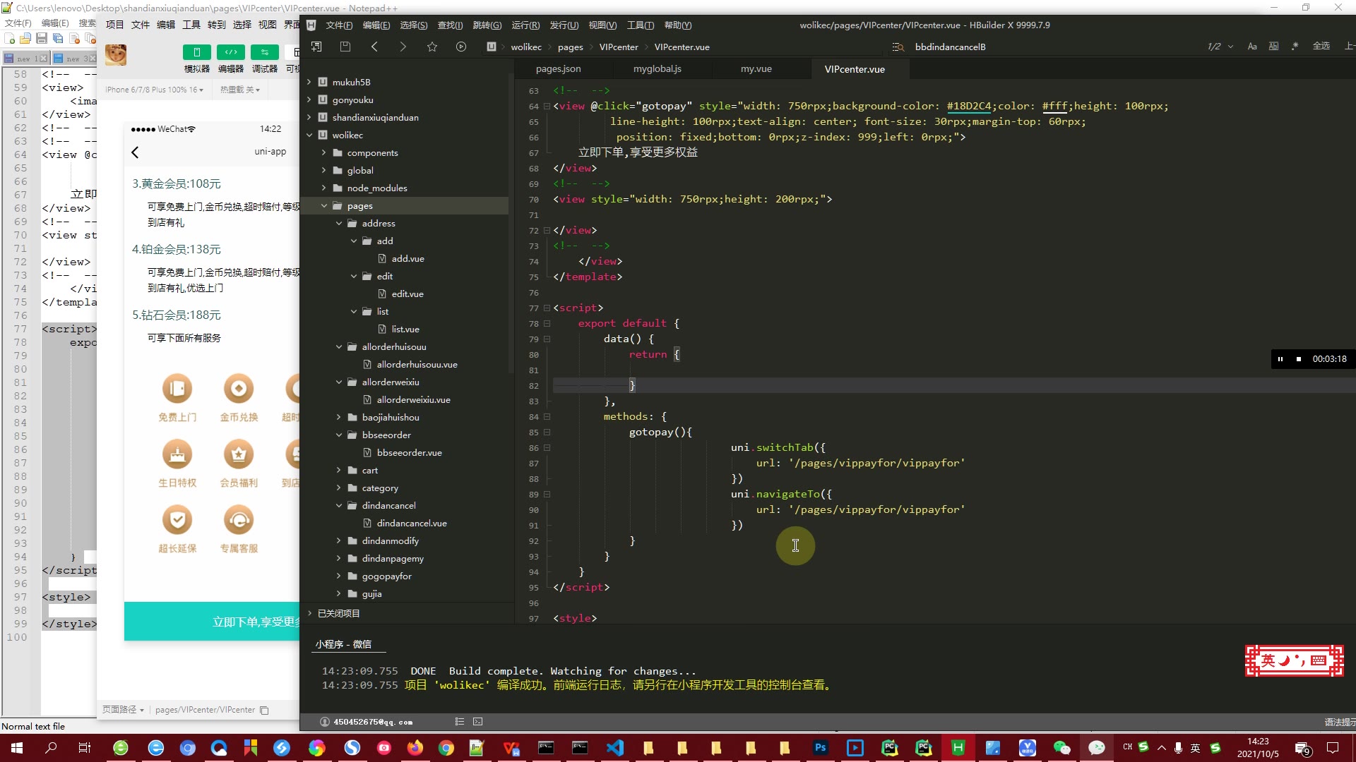Viewport: 1356px width, 762px height.
Task: Open the 页面路径 dropdown
Action: pyautogui.click(x=123, y=710)
